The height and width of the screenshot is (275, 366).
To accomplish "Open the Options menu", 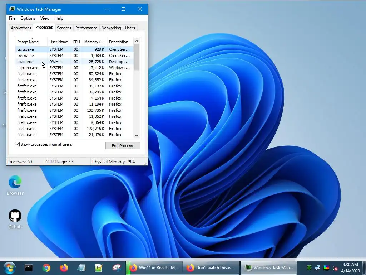I will [28, 18].
